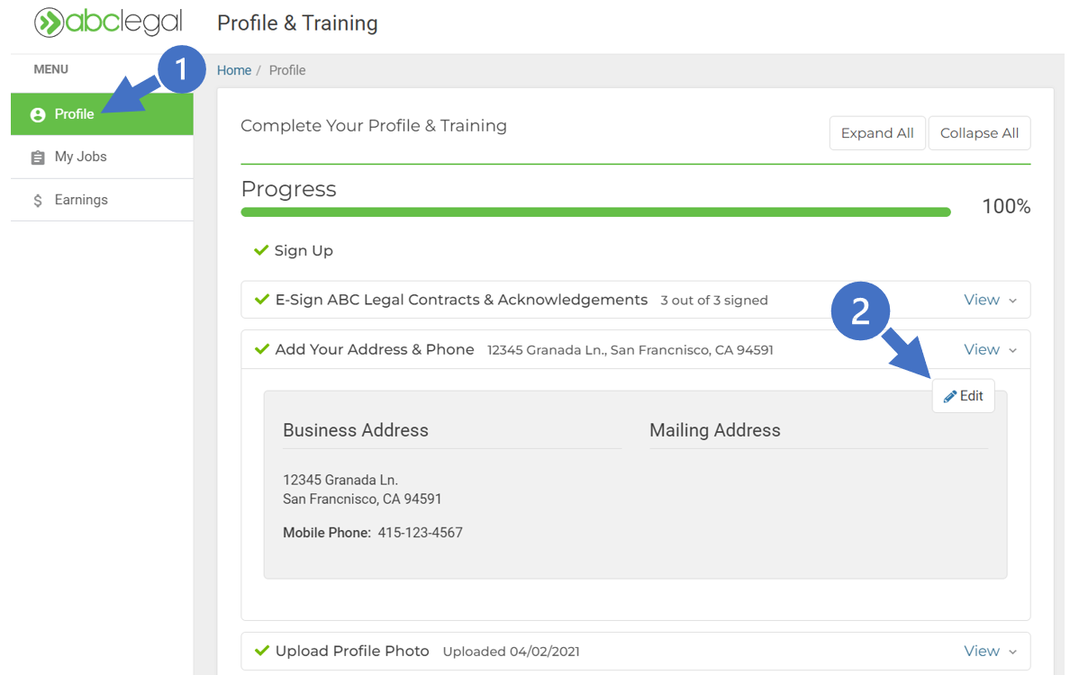Click the Profile person icon in sidebar
The width and height of the screenshot is (1070, 684).
(x=38, y=115)
